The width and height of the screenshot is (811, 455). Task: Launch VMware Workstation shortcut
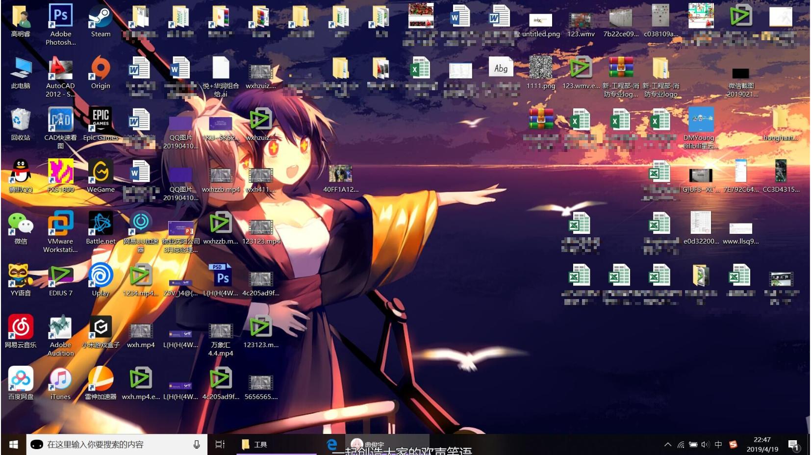click(61, 232)
